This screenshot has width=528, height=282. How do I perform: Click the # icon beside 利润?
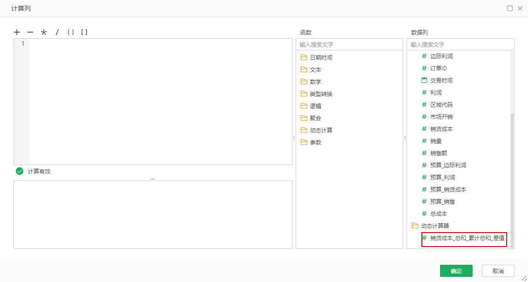point(424,92)
